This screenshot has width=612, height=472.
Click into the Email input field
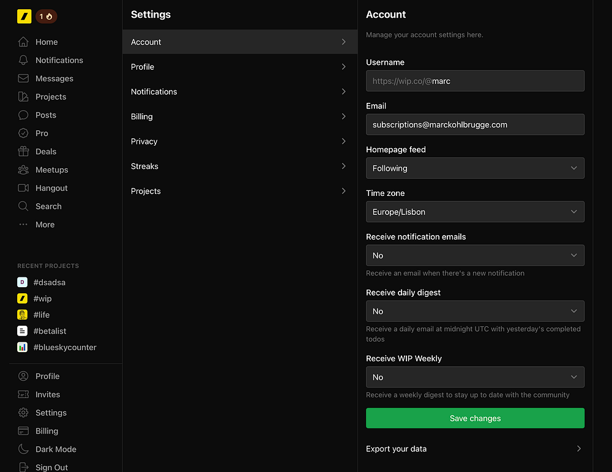tap(475, 124)
